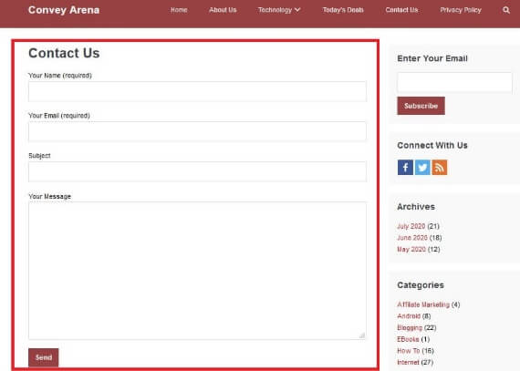Go to the Home menu item
Screen dimensions: 520x371
pos(179,10)
